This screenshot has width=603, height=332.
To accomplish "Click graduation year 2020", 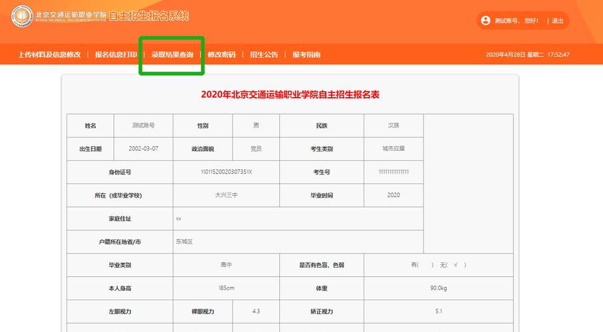I will click(394, 195).
